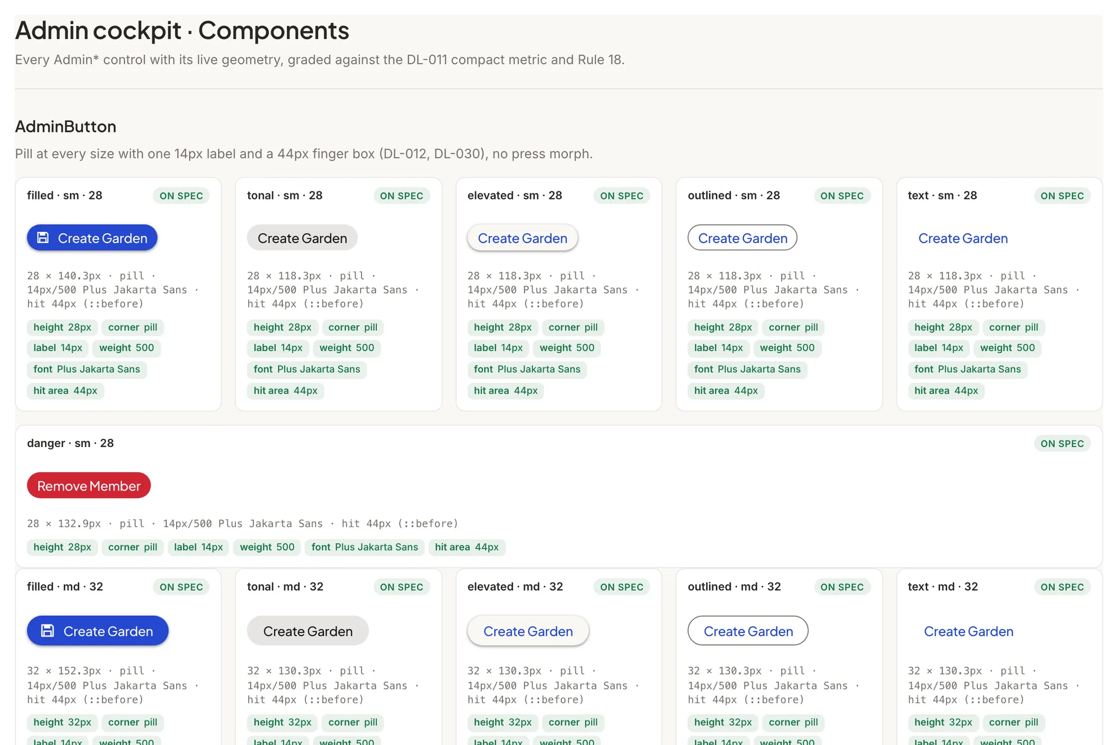Screen dimensions: 1118x745
Task: Click the save icon in filled md Create Garden button
Action: click(48, 631)
